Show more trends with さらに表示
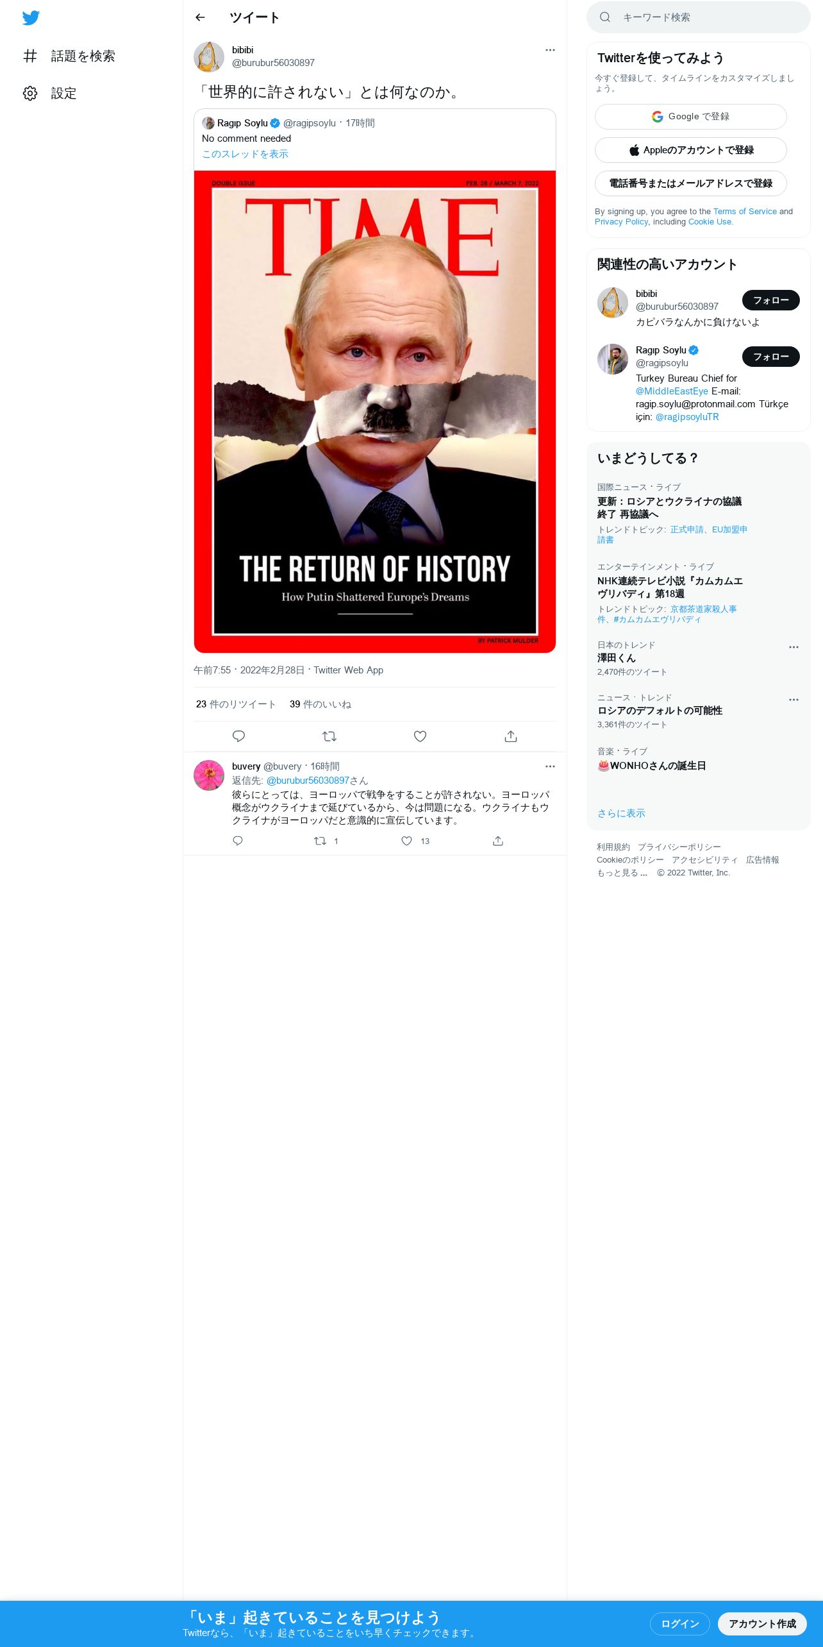 pyautogui.click(x=621, y=813)
